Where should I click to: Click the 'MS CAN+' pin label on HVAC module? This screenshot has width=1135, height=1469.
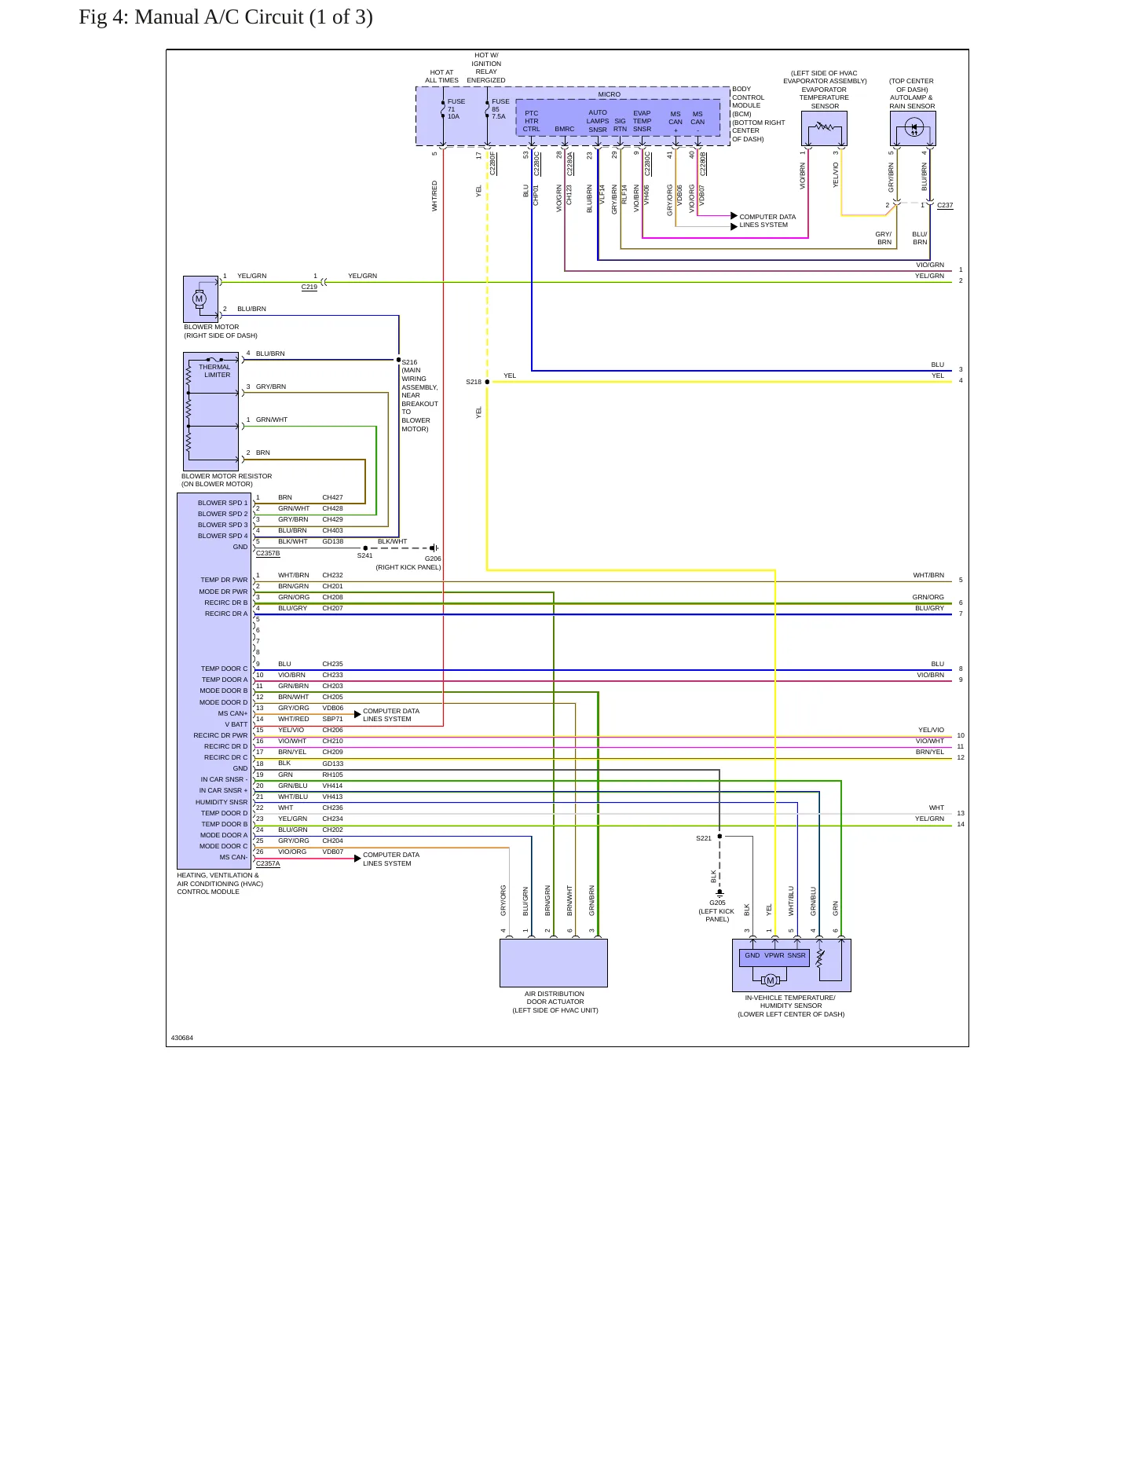coord(232,713)
